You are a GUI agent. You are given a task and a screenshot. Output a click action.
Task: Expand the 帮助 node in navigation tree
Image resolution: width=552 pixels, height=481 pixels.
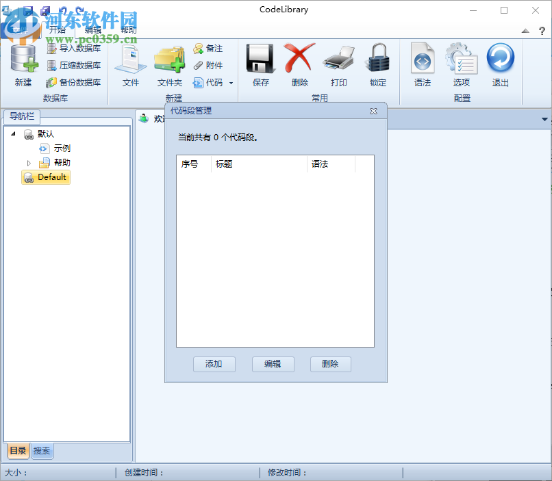point(30,162)
